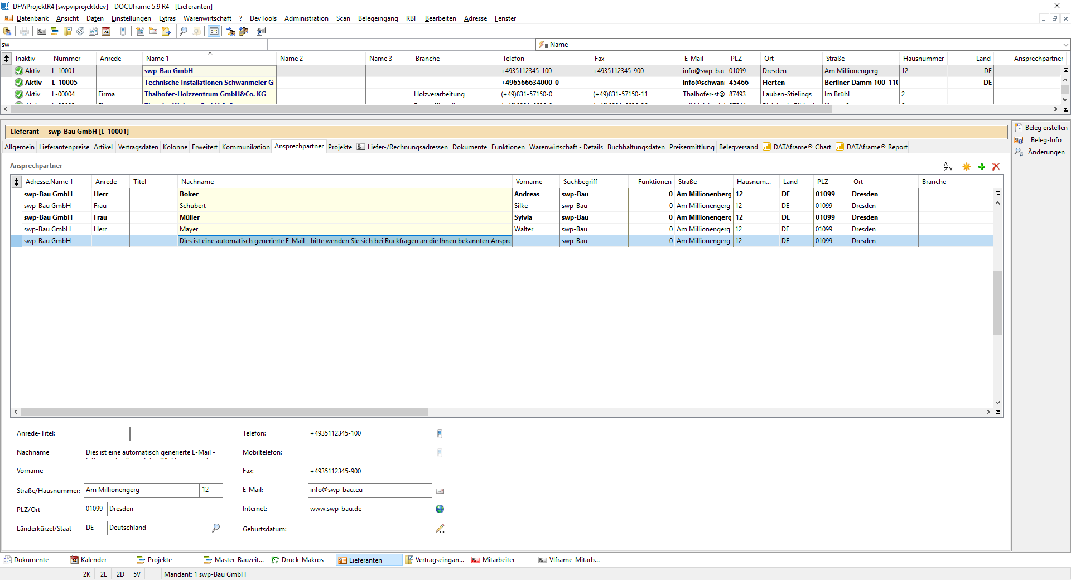Switch to the Lieferantenpreise tab

point(64,147)
